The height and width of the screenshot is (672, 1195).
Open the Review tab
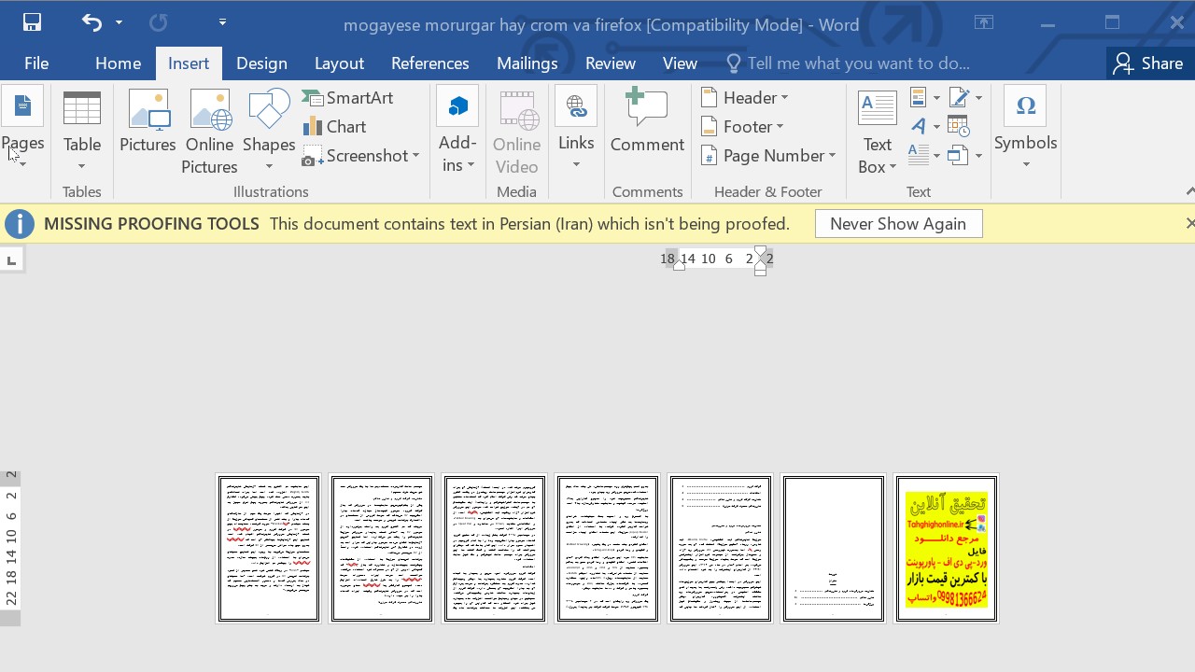pos(611,63)
